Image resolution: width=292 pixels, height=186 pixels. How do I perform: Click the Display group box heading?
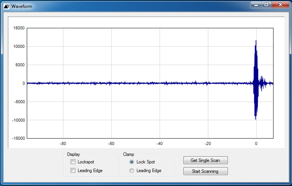coord(74,154)
